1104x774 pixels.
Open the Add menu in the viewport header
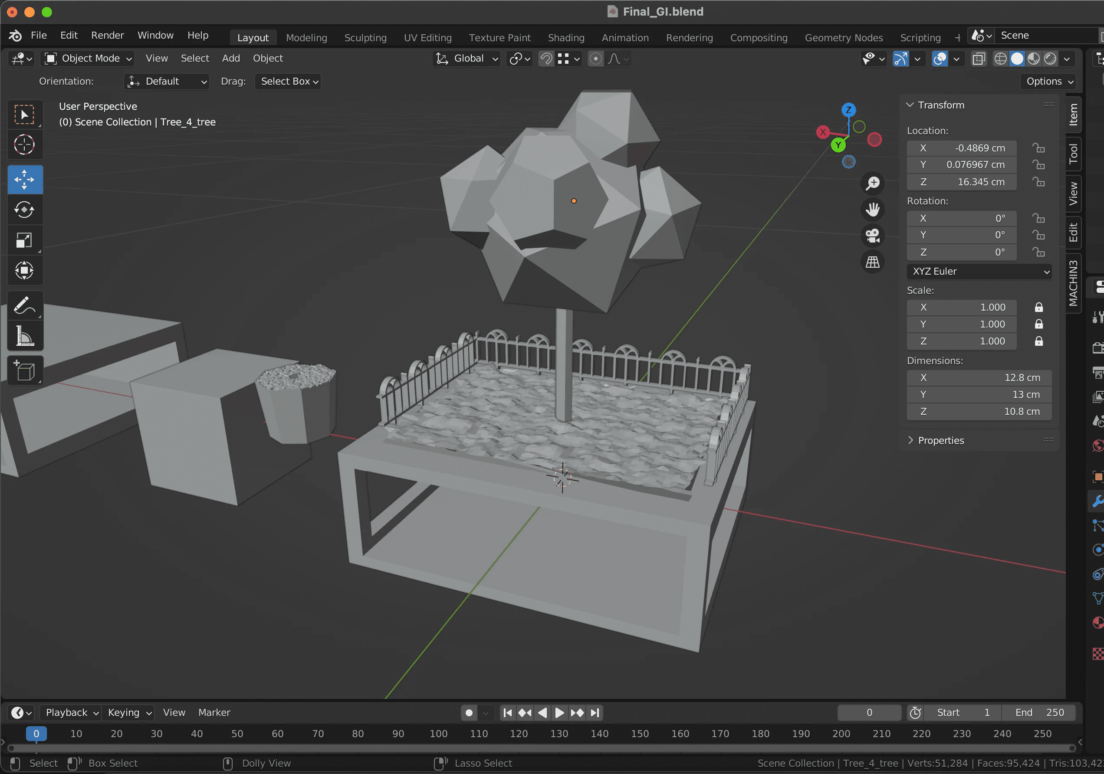(231, 59)
